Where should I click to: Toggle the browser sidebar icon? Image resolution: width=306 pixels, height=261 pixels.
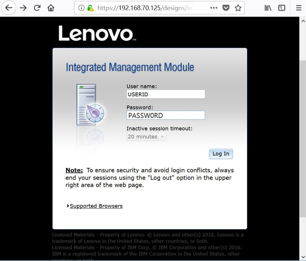point(282,8)
